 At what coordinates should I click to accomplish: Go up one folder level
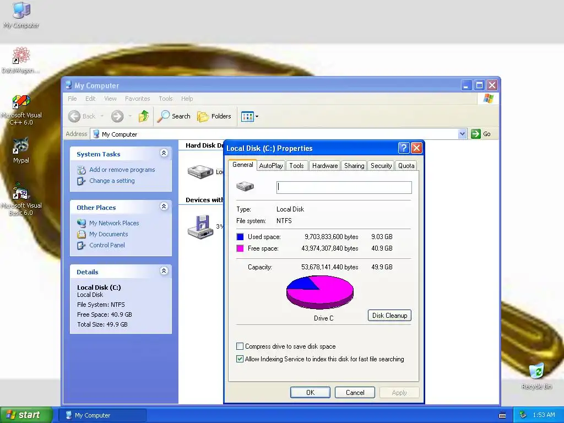click(x=144, y=116)
